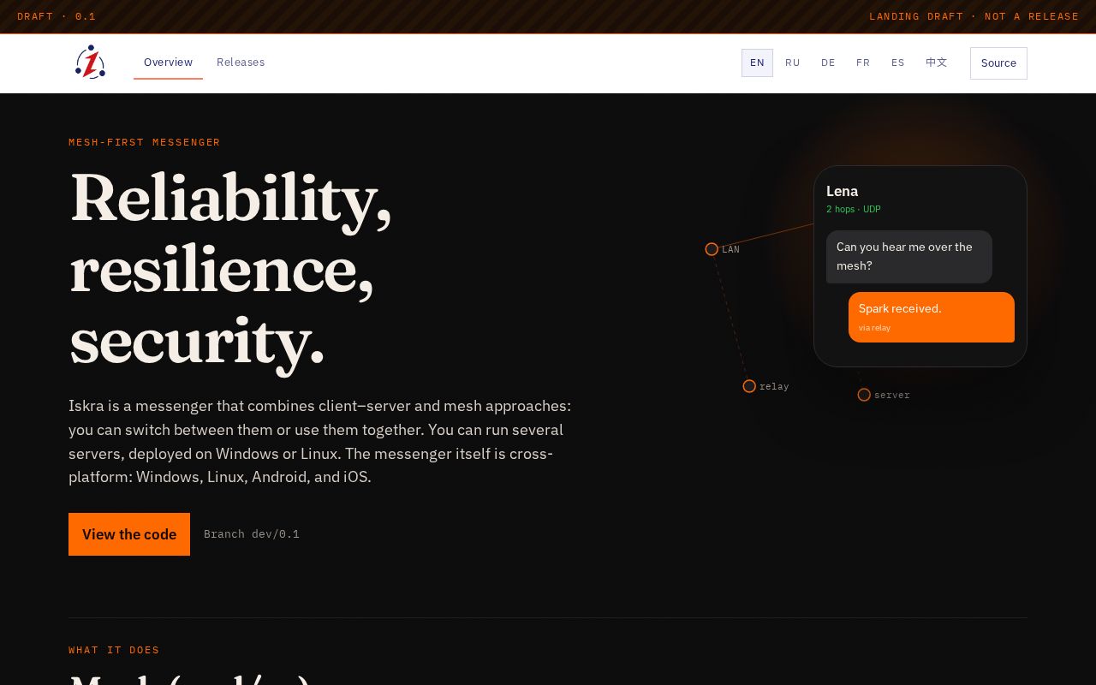Switch language to ES
Viewport: 1096px width, 685px height.
click(x=898, y=63)
